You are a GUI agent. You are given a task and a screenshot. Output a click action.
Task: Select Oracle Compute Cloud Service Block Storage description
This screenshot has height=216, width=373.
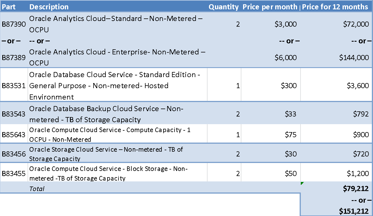pos(108,173)
